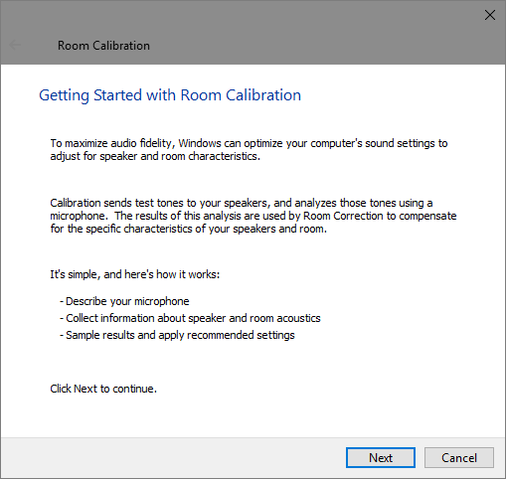The height and width of the screenshot is (479, 506).
Task: Click the blank footer area left of Next
Action: [x=172, y=458]
